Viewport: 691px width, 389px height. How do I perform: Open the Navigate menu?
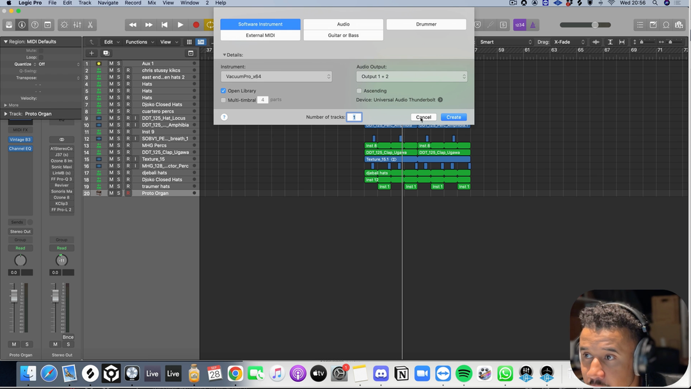107,3
